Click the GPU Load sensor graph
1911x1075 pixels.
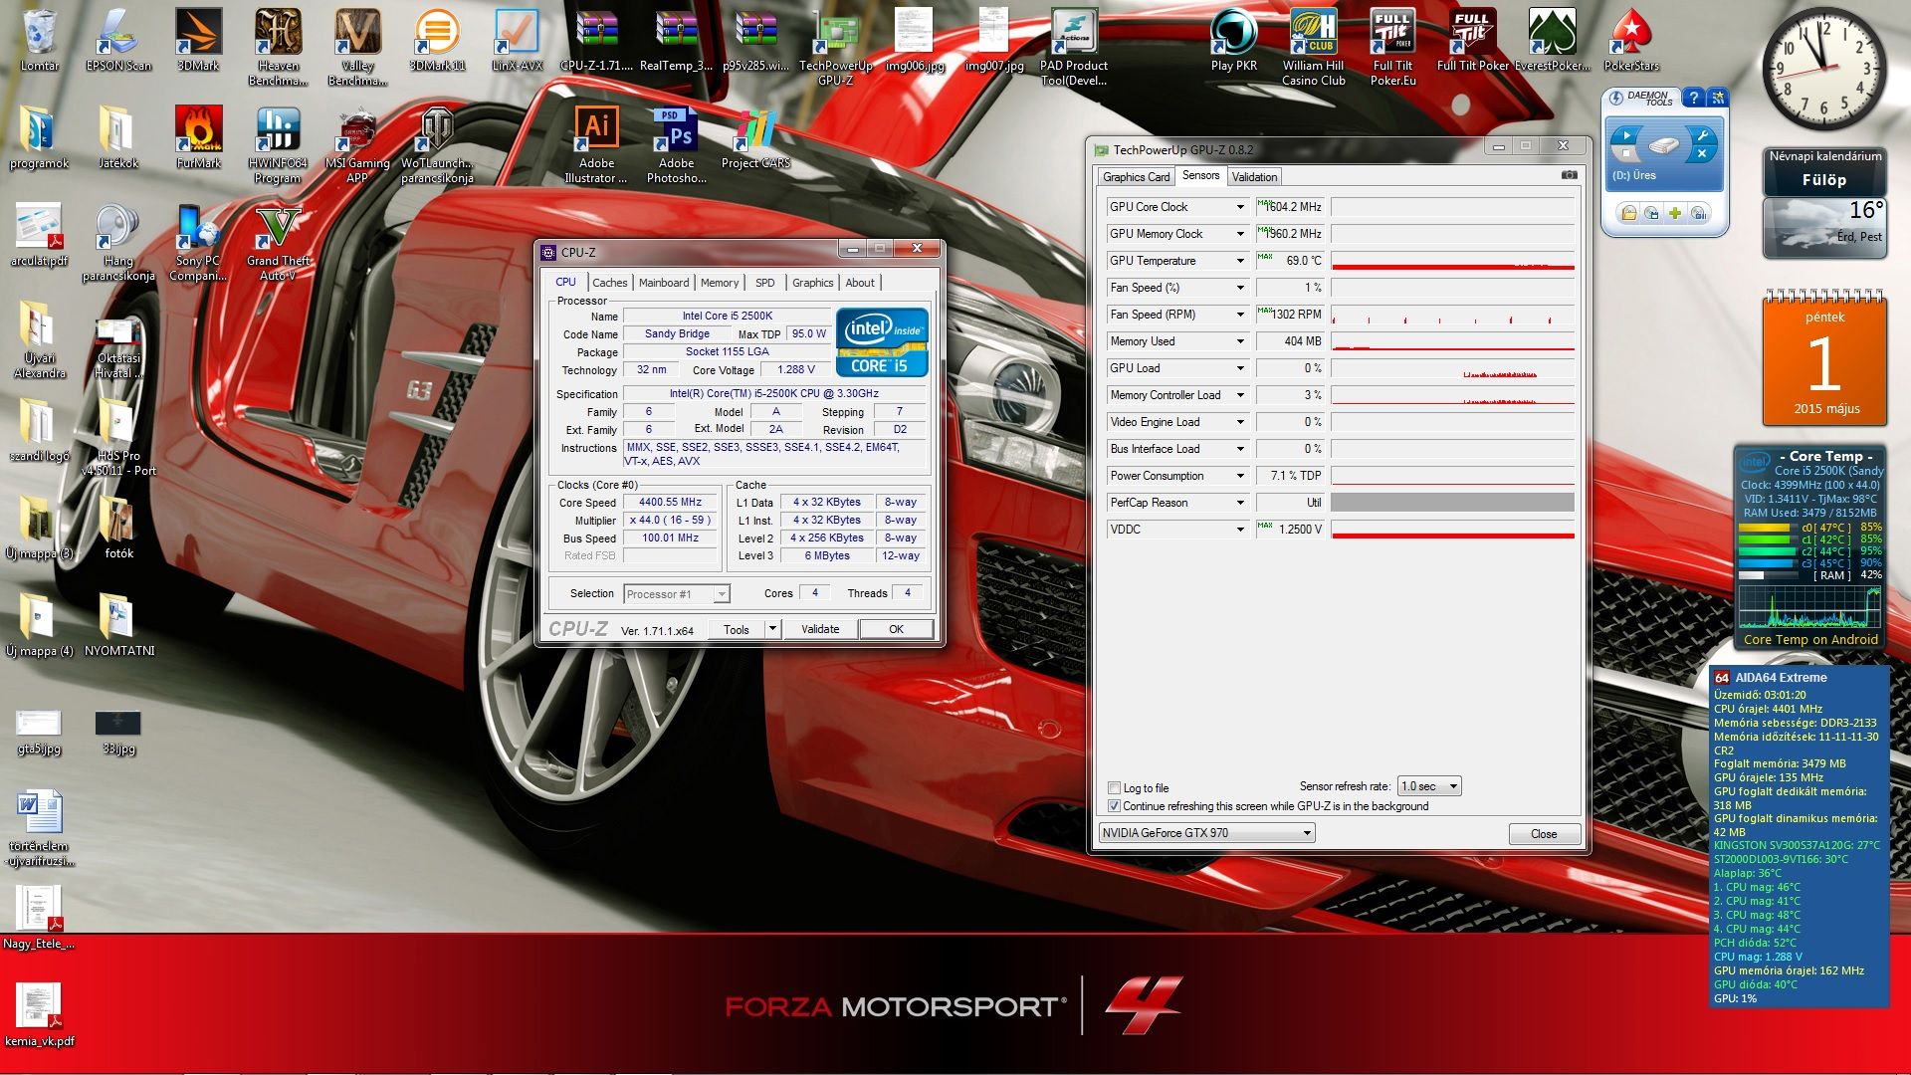1453,368
